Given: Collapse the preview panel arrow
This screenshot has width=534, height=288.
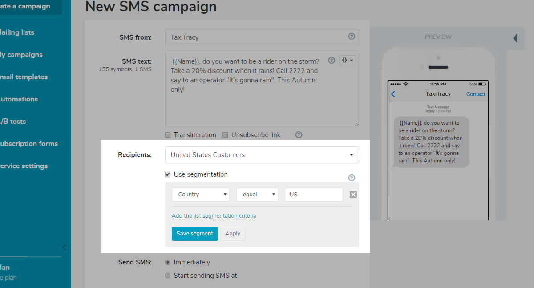Looking at the screenshot, I should (x=515, y=37).
